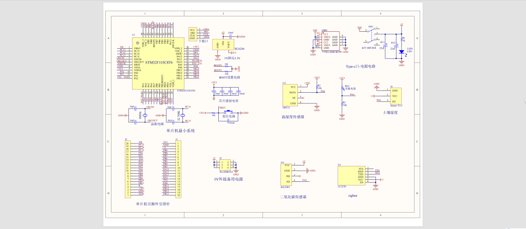
Task: Select the left 20-pin header J3
Action: (128, 169)
